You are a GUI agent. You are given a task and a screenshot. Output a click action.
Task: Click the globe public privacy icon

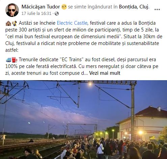tap(57, 14)
